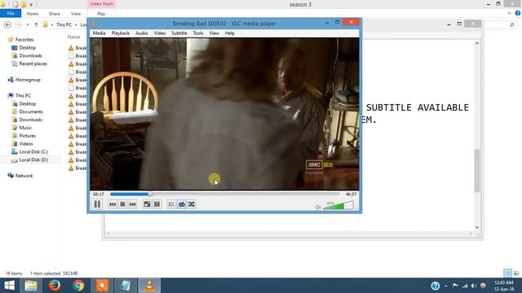Select Local Disk (C:) drive
The image size is (522, 293).
coord(33,151)
